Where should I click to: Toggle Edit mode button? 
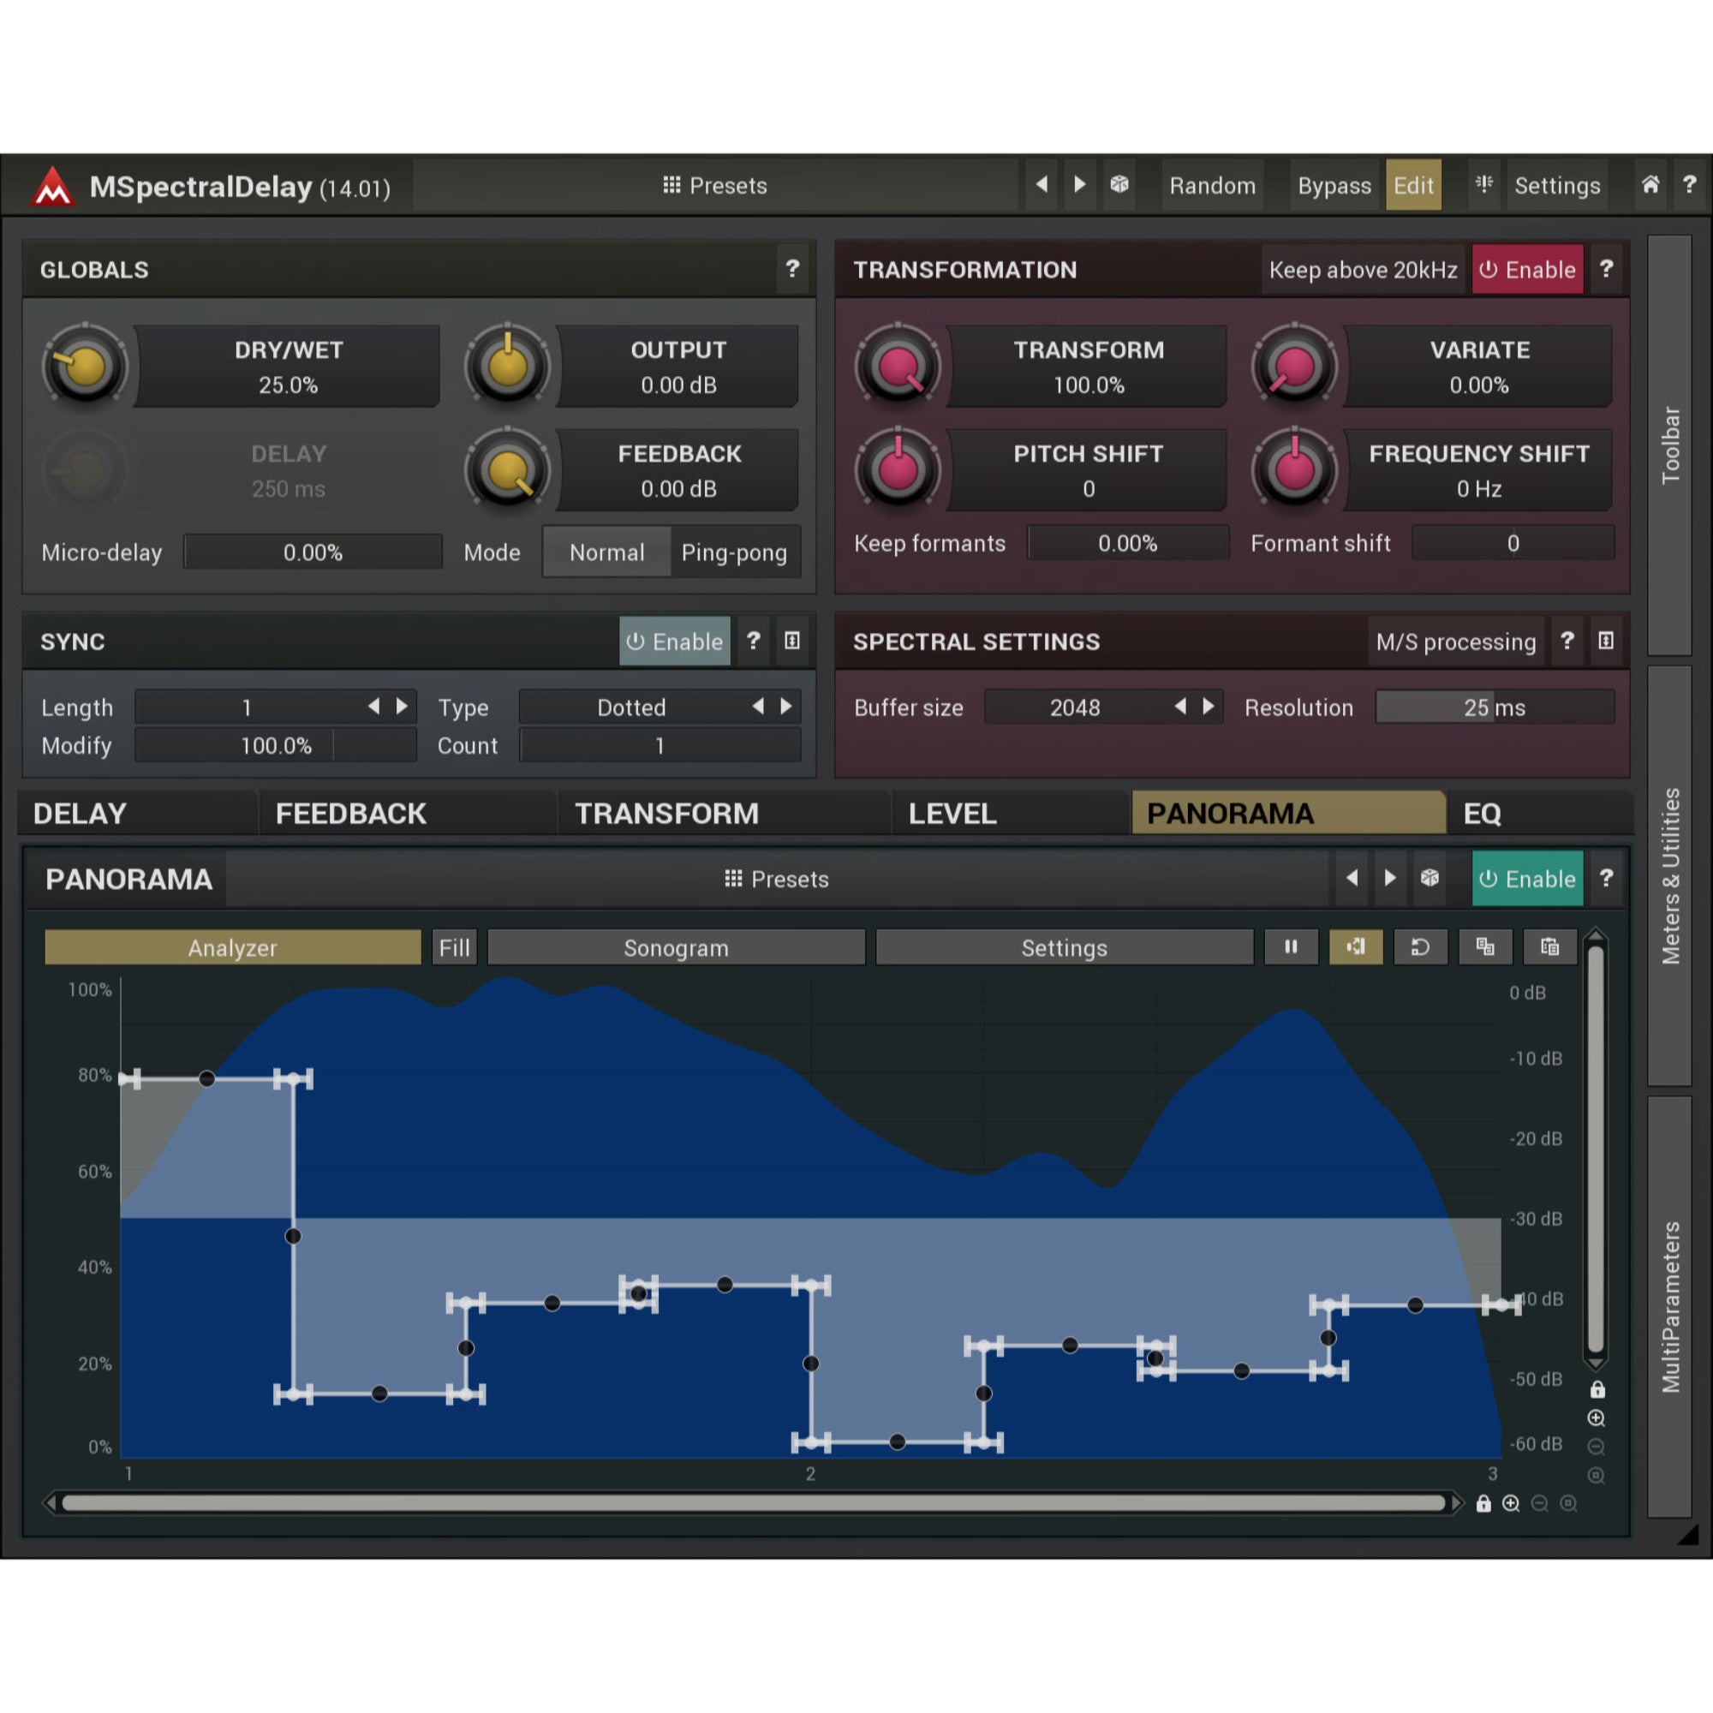1413,184
